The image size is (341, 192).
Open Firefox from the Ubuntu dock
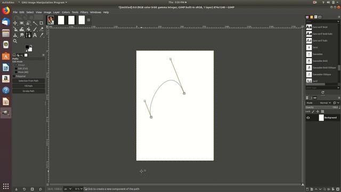coord(6,11)
